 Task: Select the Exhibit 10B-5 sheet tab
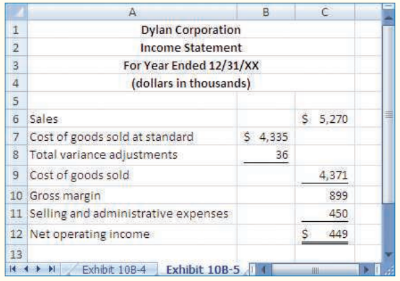pyautogui.click(x=203, y=270)
